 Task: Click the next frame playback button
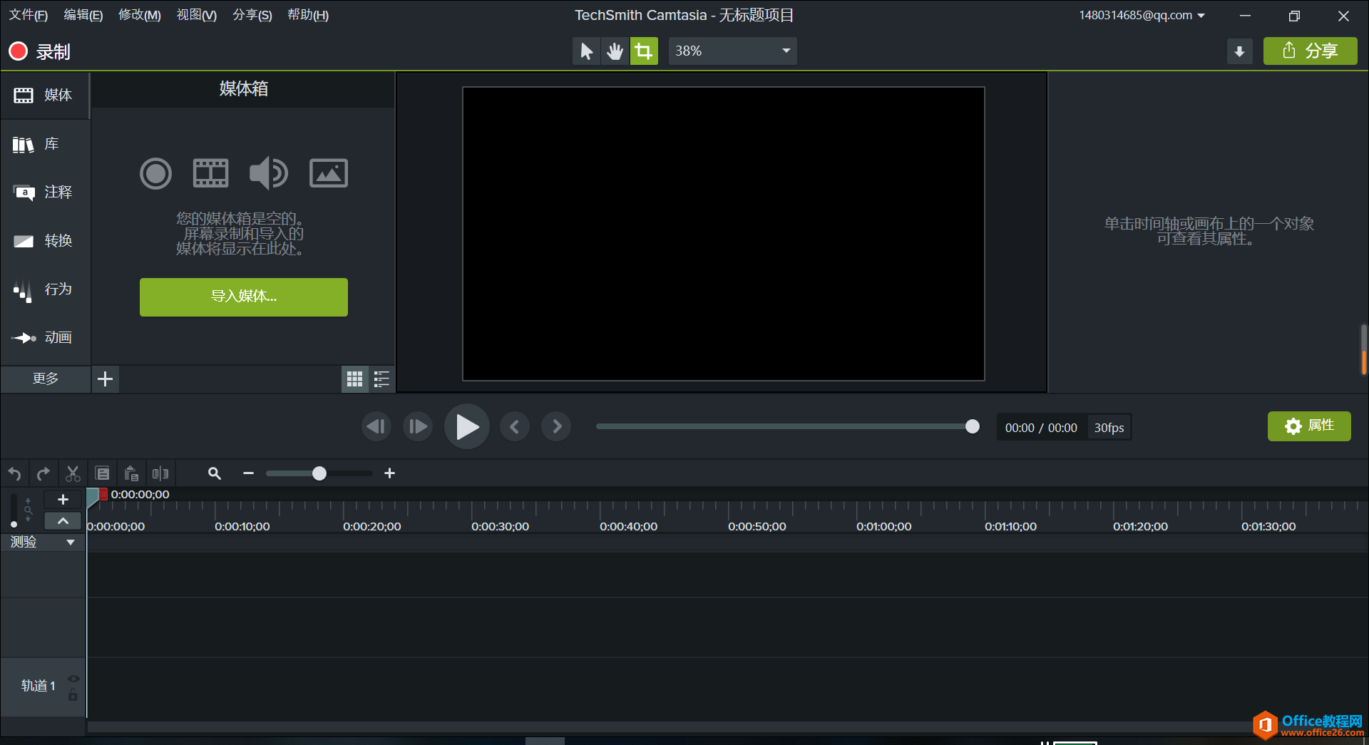click(x=418, y=426)
